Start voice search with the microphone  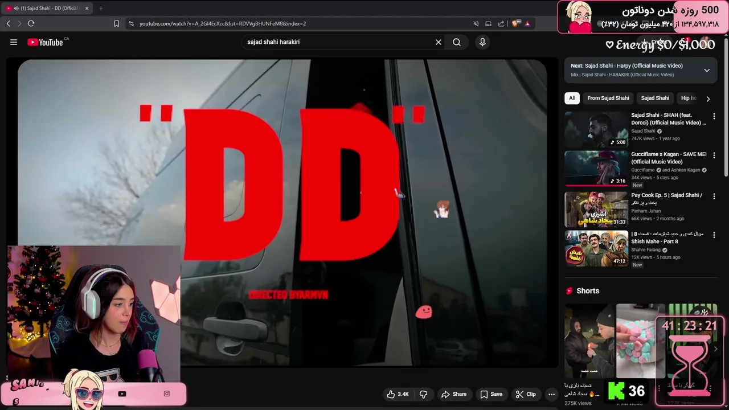[x=482, y=42]
